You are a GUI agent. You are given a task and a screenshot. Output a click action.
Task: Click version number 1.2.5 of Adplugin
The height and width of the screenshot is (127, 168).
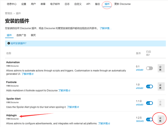click(x=139, y=118)
